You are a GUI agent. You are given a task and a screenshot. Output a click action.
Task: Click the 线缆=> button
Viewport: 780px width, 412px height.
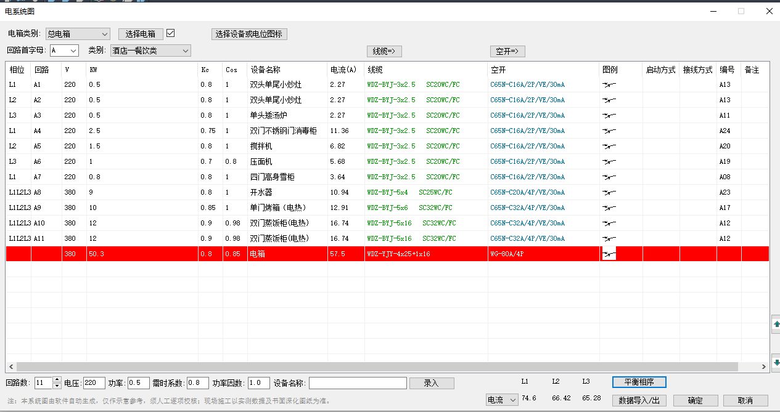[x=384, y=51]
